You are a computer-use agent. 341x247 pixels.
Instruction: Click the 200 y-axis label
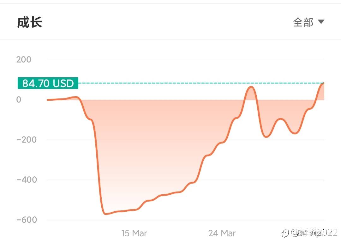[x=24, y=59]
